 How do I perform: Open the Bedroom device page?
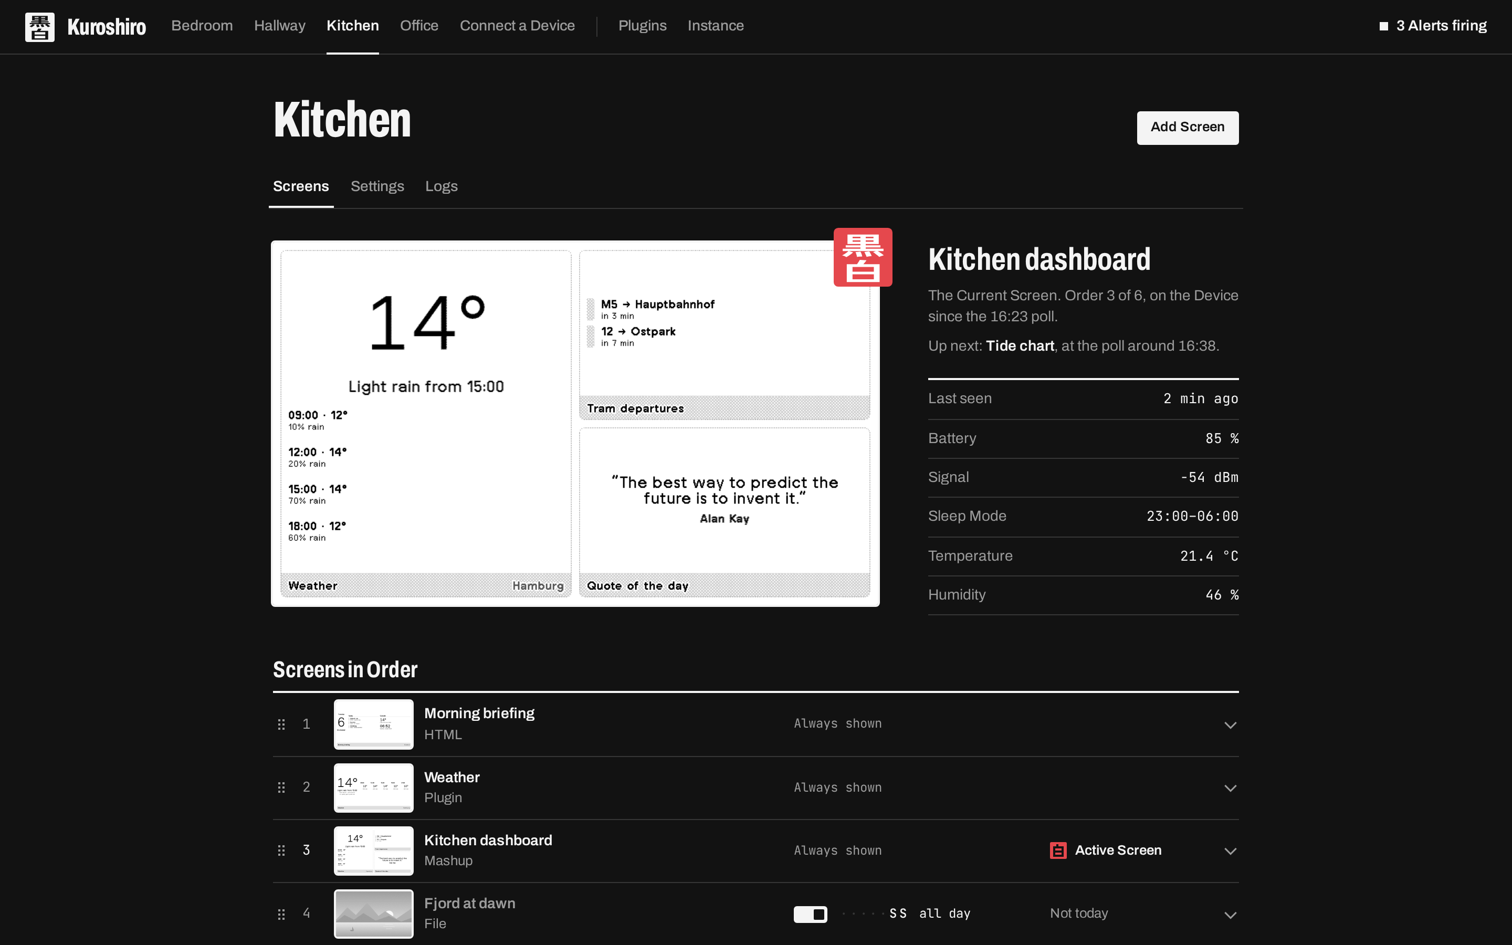pos(202,26)
